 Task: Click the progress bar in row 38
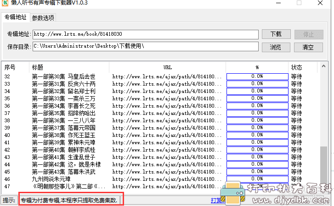tap(257, 120)
